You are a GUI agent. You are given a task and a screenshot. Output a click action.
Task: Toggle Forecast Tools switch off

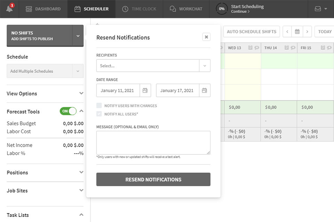68,111
